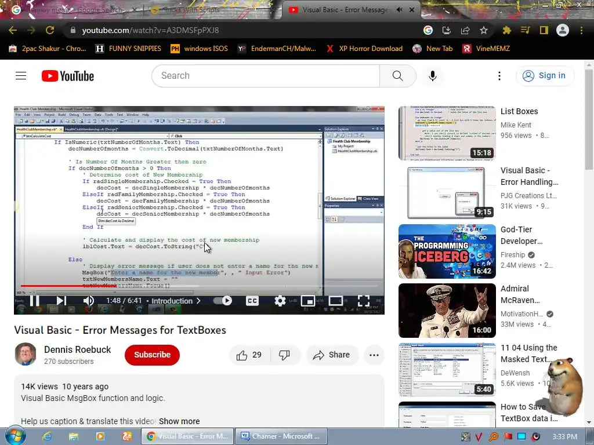Click the address bar URL

click(150, 30)
